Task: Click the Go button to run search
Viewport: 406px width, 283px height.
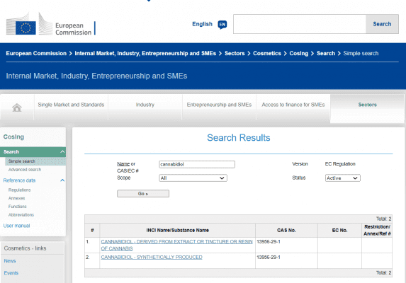Action: pyautogui.click(x=143, y=194)
